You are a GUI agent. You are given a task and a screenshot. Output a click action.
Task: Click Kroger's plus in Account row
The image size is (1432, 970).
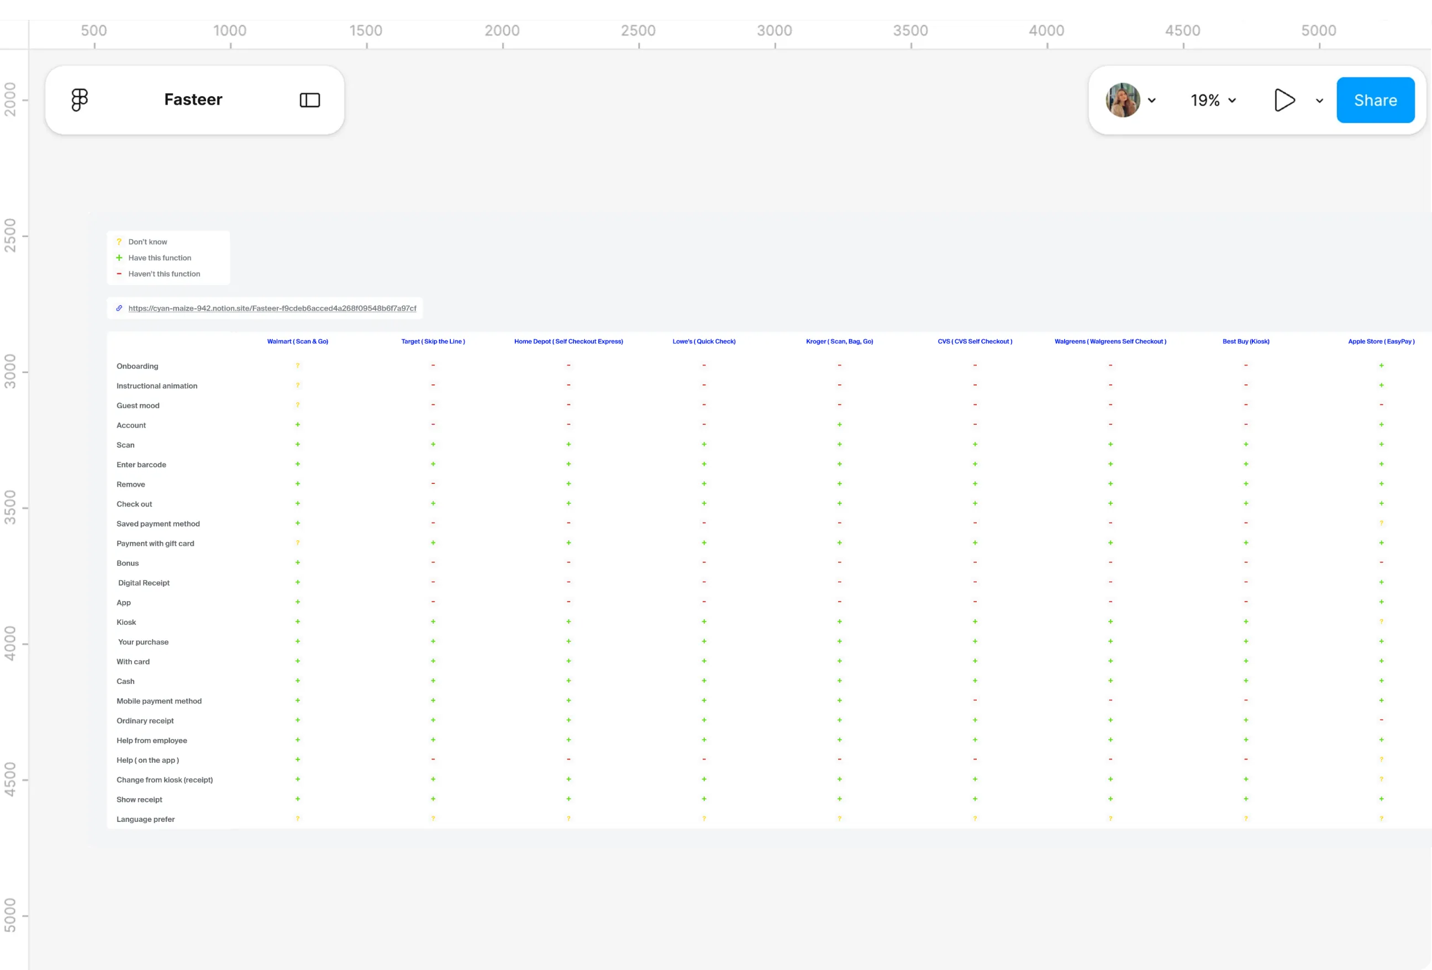(x=840, y=425)
